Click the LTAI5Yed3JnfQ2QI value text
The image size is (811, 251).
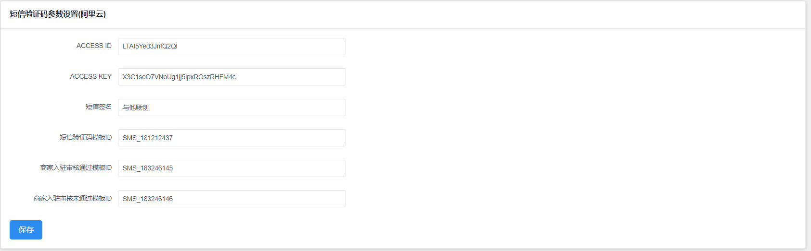tap(150, 47)
